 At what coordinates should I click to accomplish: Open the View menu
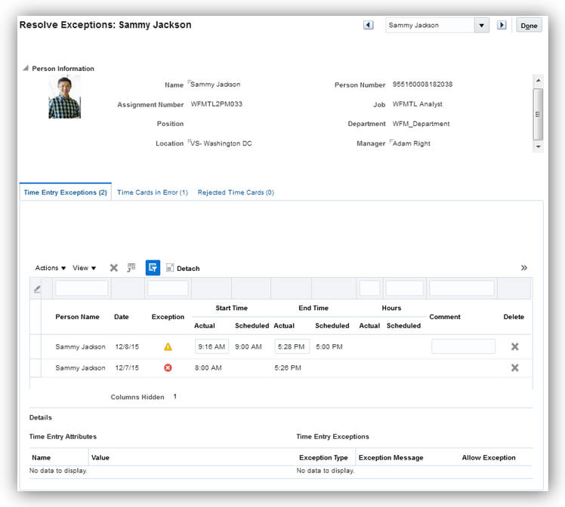[85, 268]
